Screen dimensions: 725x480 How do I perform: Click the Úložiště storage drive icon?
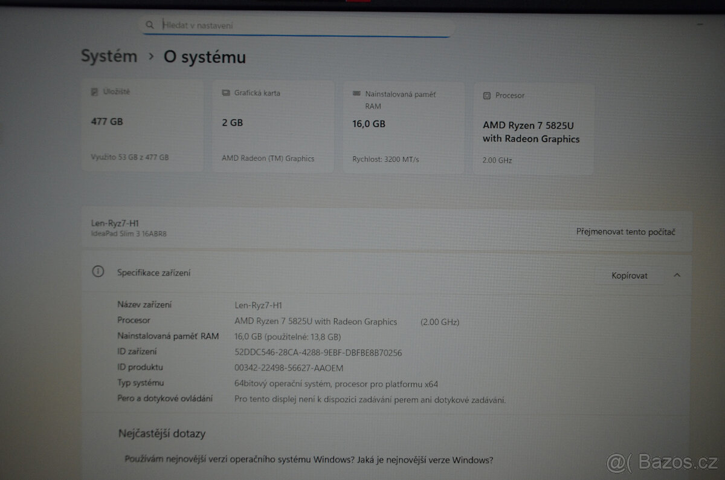coord(94,91)
